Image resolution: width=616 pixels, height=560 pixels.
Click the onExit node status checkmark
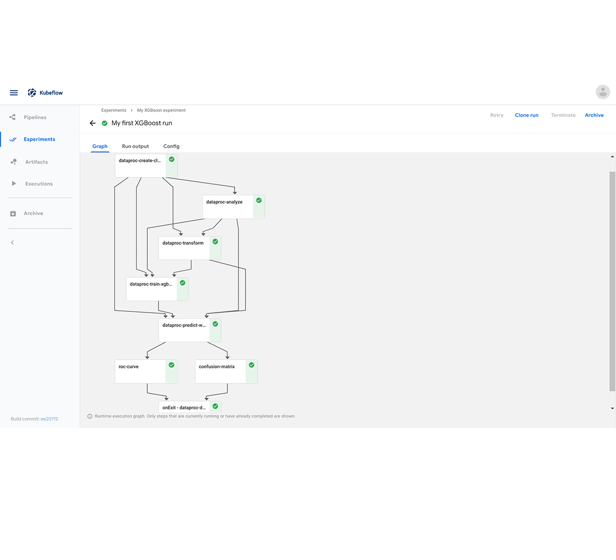tap(215, 407)
